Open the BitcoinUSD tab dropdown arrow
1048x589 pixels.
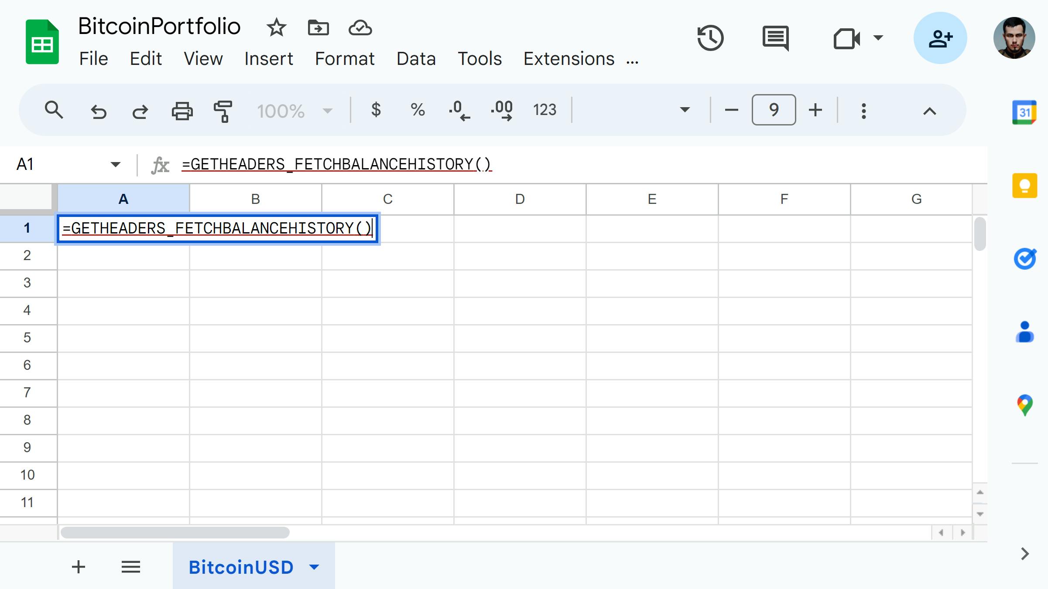[314, 567]
